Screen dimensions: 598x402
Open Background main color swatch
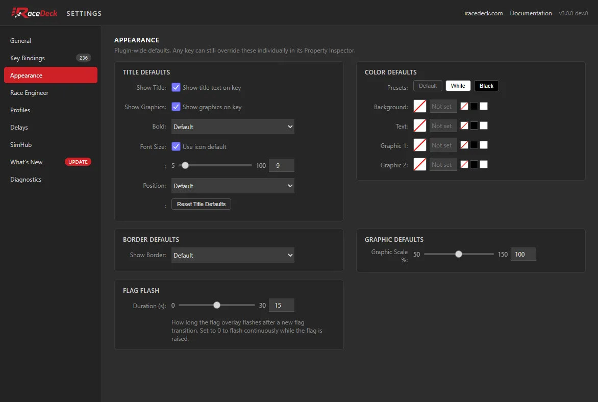[419, 107]
